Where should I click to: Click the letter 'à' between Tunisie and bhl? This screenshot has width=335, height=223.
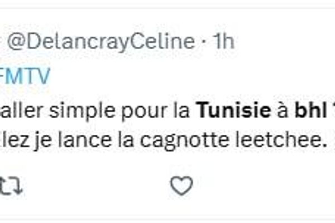(x=283, y=110)
